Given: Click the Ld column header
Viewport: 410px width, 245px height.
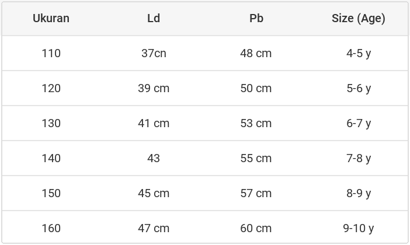Looking at the screenshot, I should tap(154, 18).
